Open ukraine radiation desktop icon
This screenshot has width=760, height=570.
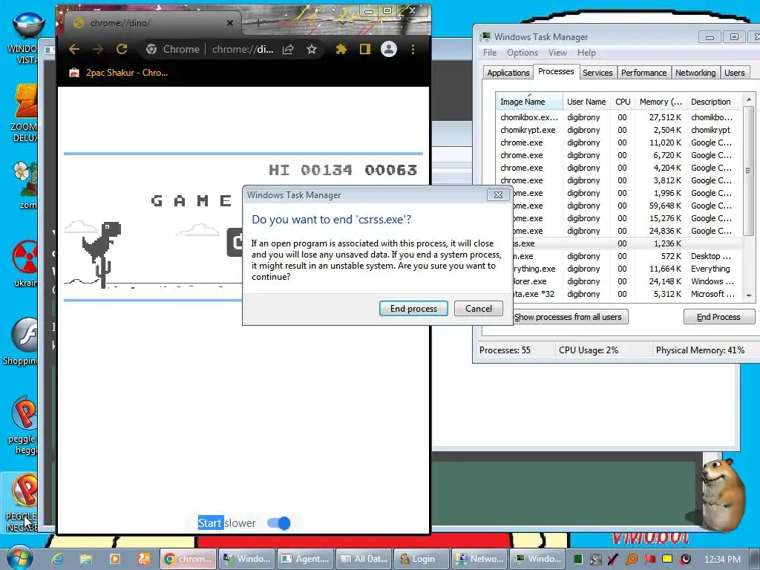click(24, 264)
